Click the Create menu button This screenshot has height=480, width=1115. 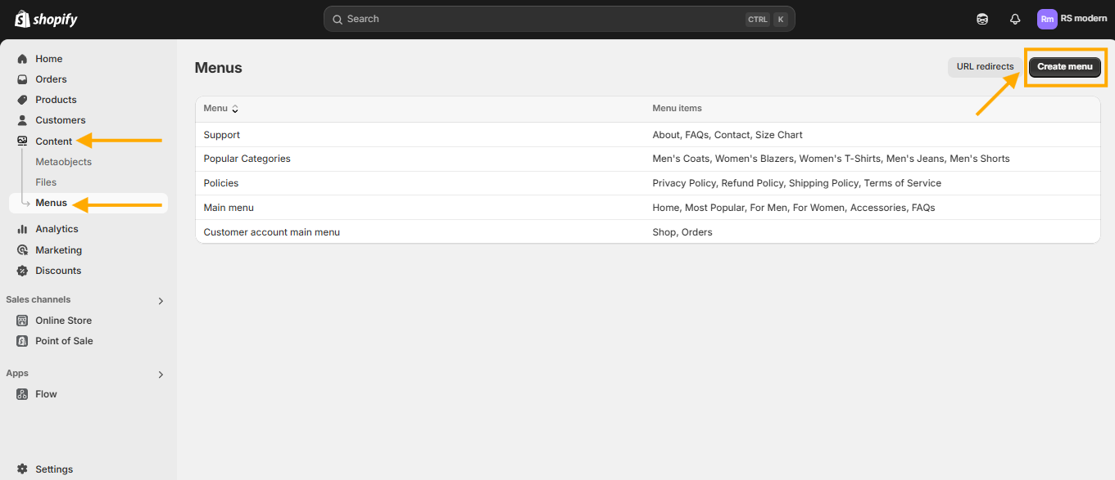[1065, 67]
